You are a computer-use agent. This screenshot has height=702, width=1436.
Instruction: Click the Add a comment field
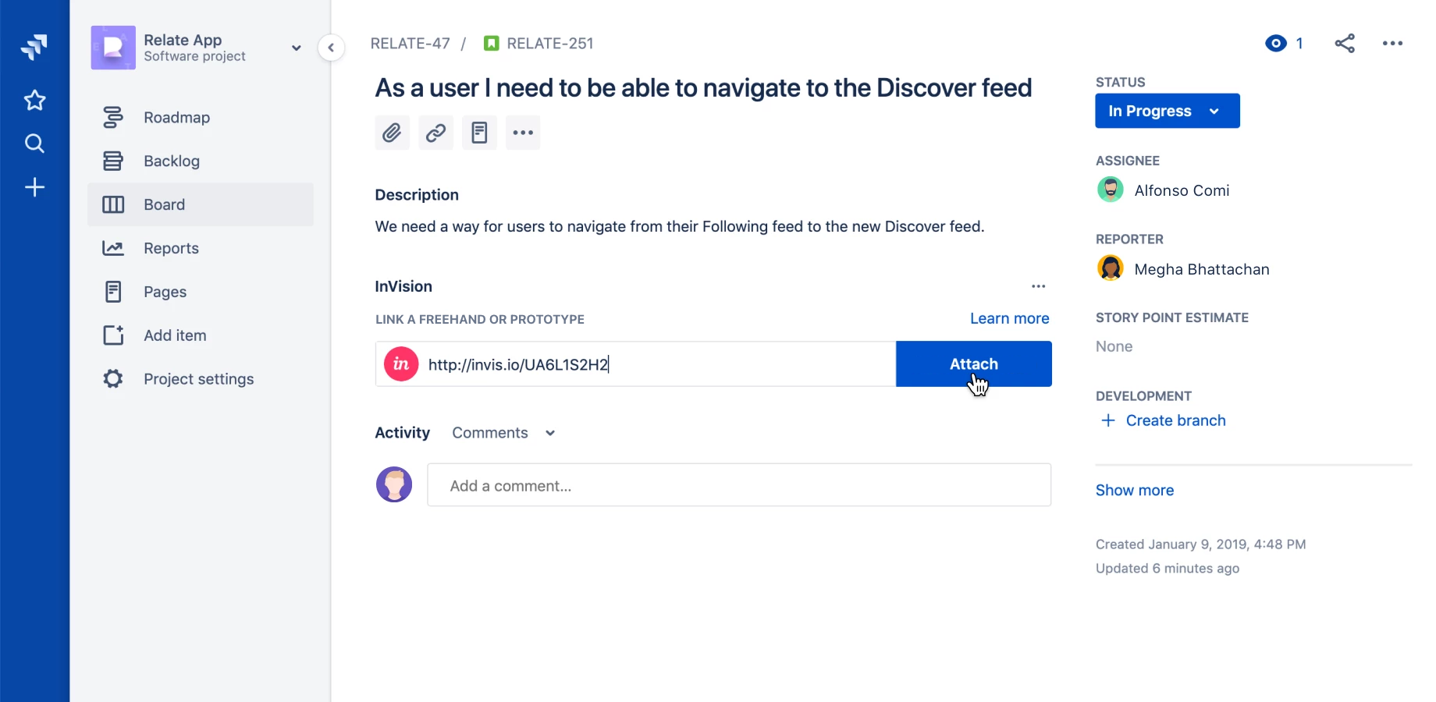[738, 486]
